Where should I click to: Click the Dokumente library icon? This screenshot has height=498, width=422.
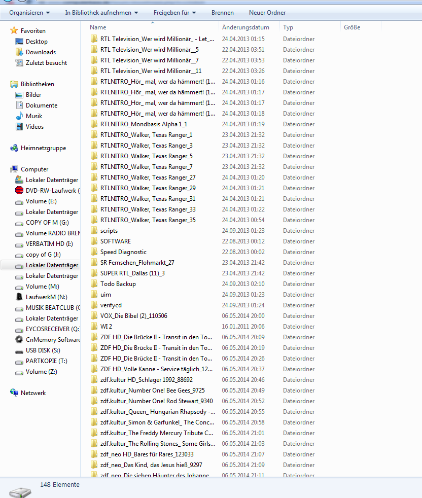click(19, 105)
